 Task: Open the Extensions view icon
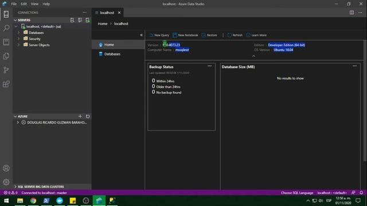point(6,84)
